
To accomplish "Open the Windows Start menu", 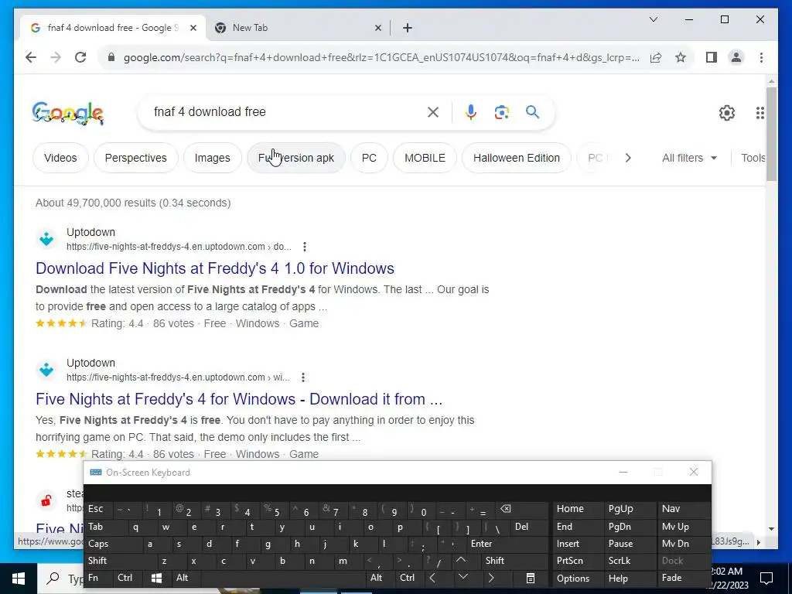I will click(19, 579).
